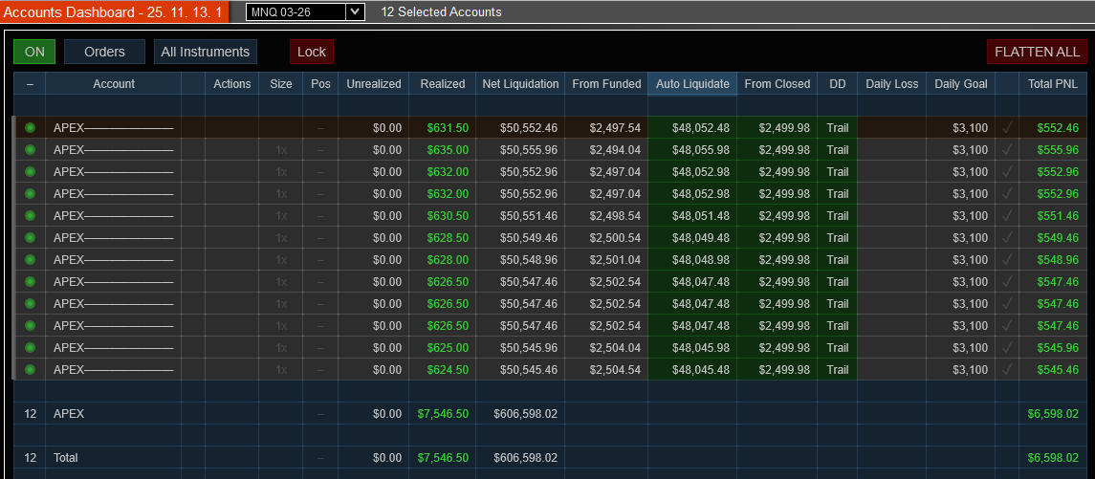Screen dimensions: 1095x479
Task: Click the green status dot for the $631.50 realized row
Action: 30,128
